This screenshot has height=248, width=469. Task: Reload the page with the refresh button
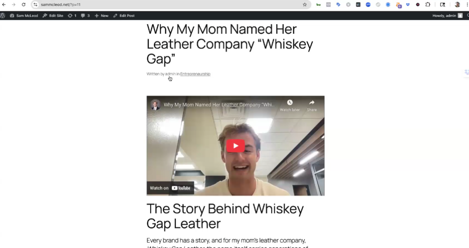point(23,5)
